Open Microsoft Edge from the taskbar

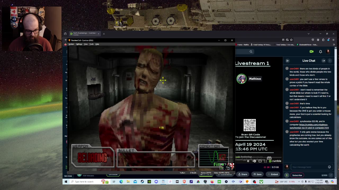[121, 182]
